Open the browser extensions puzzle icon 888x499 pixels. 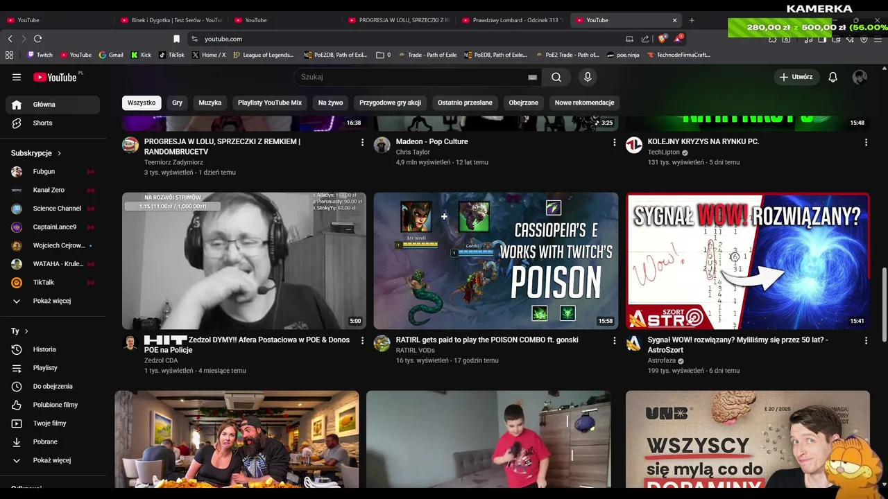click(x=772, y=40)
